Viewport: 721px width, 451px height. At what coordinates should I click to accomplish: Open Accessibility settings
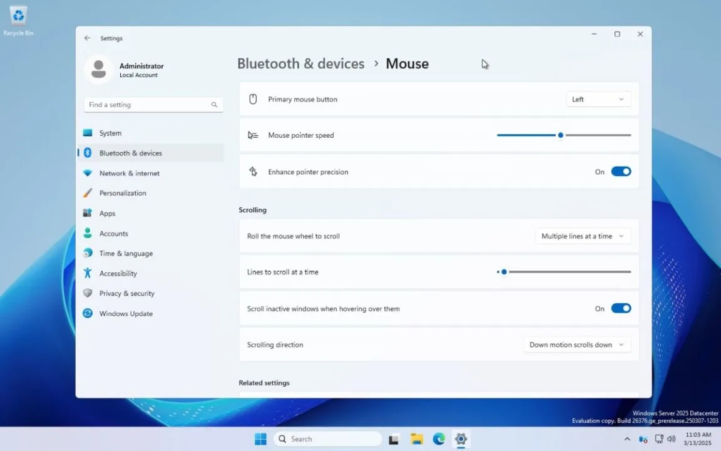pyautogui.click(x=118, y=273)
